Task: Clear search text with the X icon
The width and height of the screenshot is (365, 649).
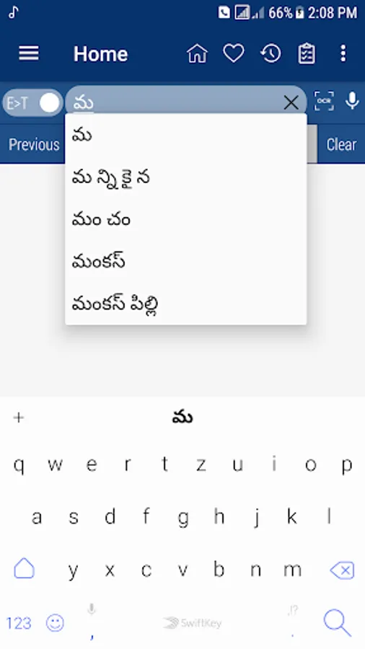Action: tap(291, 102)
